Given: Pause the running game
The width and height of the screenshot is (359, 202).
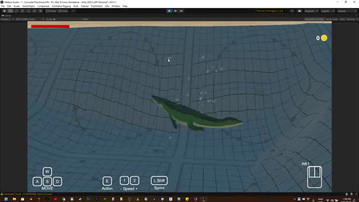Looking at the screenshot, I should pyautogui.click(x=175, y=11).
